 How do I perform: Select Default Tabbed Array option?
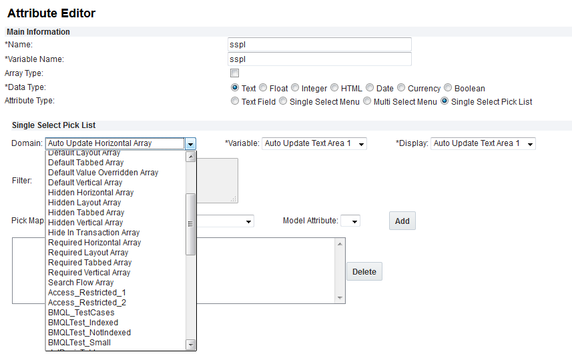115,163
